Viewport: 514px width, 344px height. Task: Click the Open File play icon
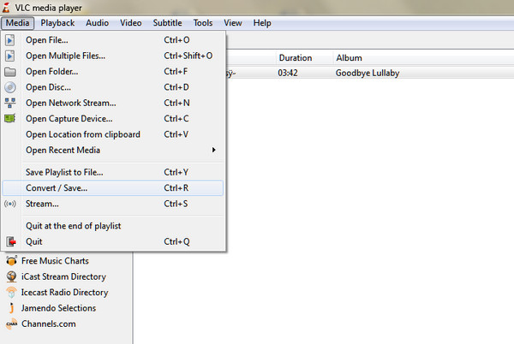click(9, 40)
